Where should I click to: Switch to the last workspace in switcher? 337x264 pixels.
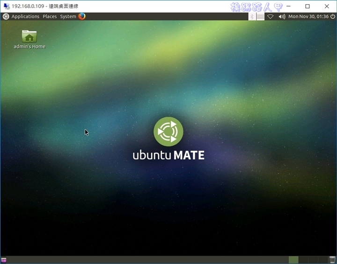(323, 260)
